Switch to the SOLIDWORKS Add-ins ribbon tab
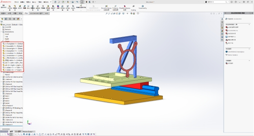Screen dimensions: 254x136 click(x=36, y=13)
